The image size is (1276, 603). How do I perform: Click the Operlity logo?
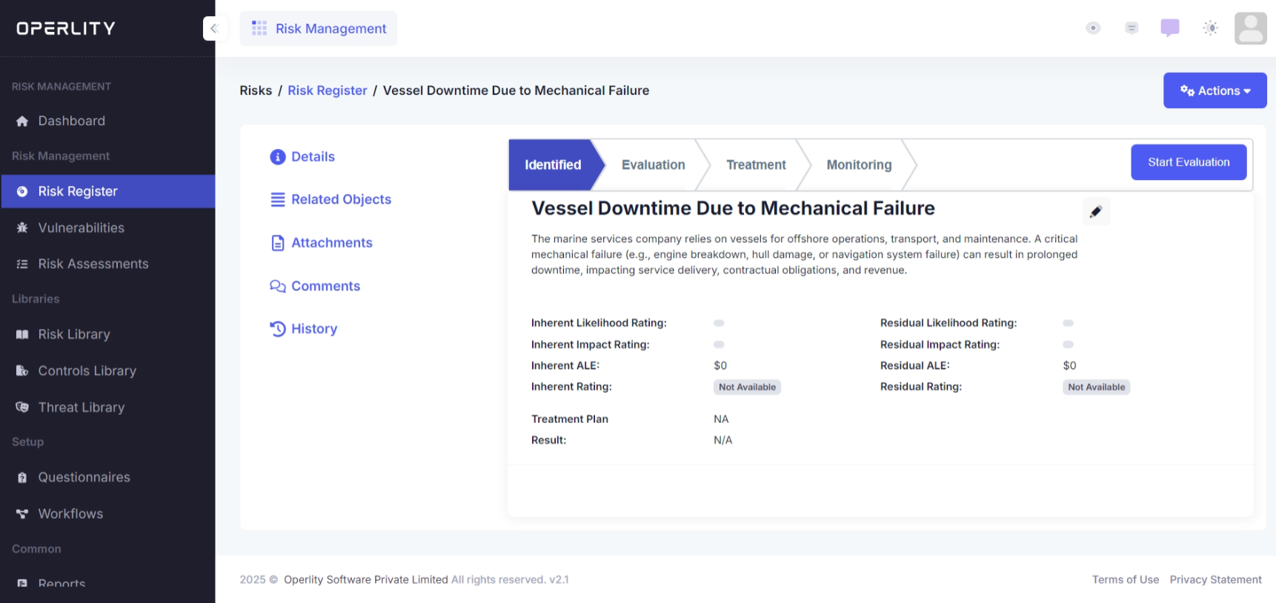point(66,28)
